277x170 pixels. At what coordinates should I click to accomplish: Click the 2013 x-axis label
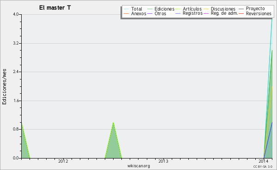[163, 161]
